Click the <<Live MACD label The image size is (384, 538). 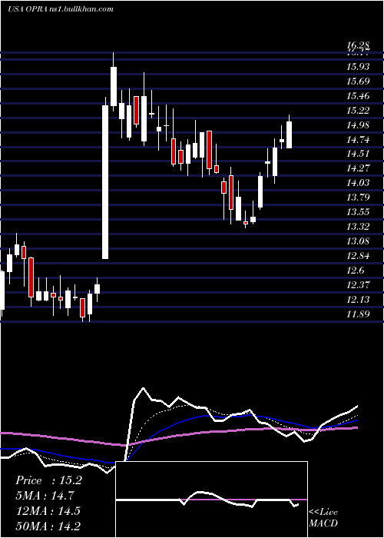pyautogui.click(x=323, y=518)
